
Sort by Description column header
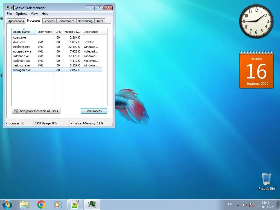pos(92,32)
